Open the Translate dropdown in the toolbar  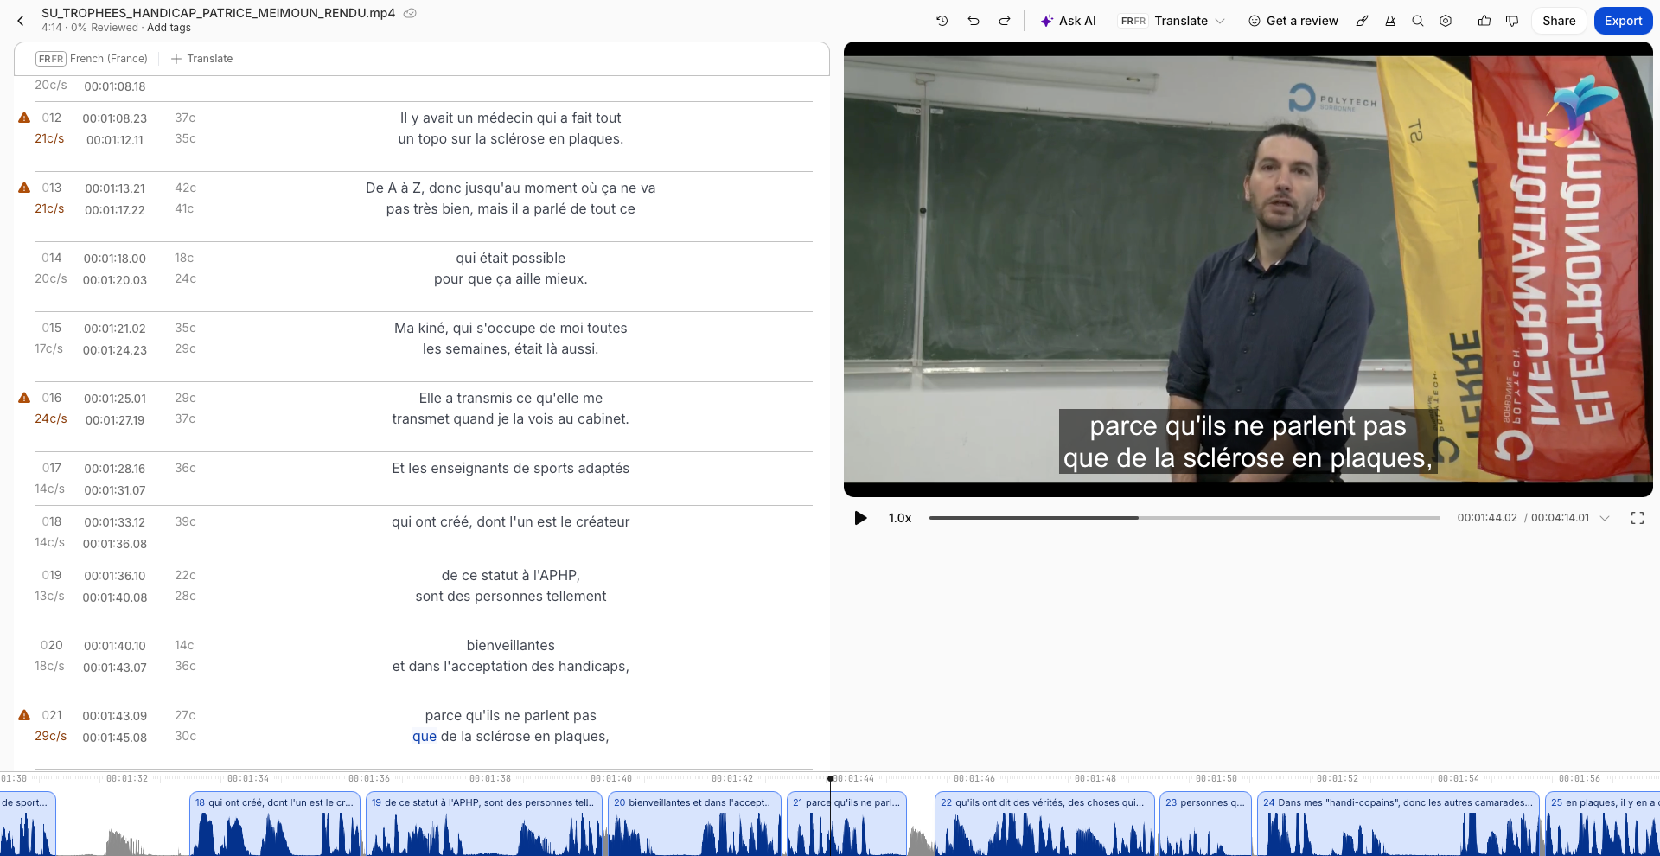tap(1172, 21)
